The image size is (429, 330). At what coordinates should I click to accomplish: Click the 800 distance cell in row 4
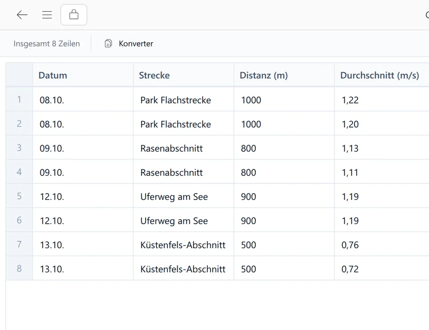click(284, 172)
